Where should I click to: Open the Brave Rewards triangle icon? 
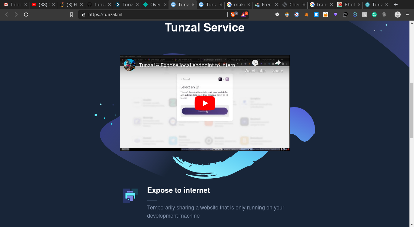coord(243,14)
